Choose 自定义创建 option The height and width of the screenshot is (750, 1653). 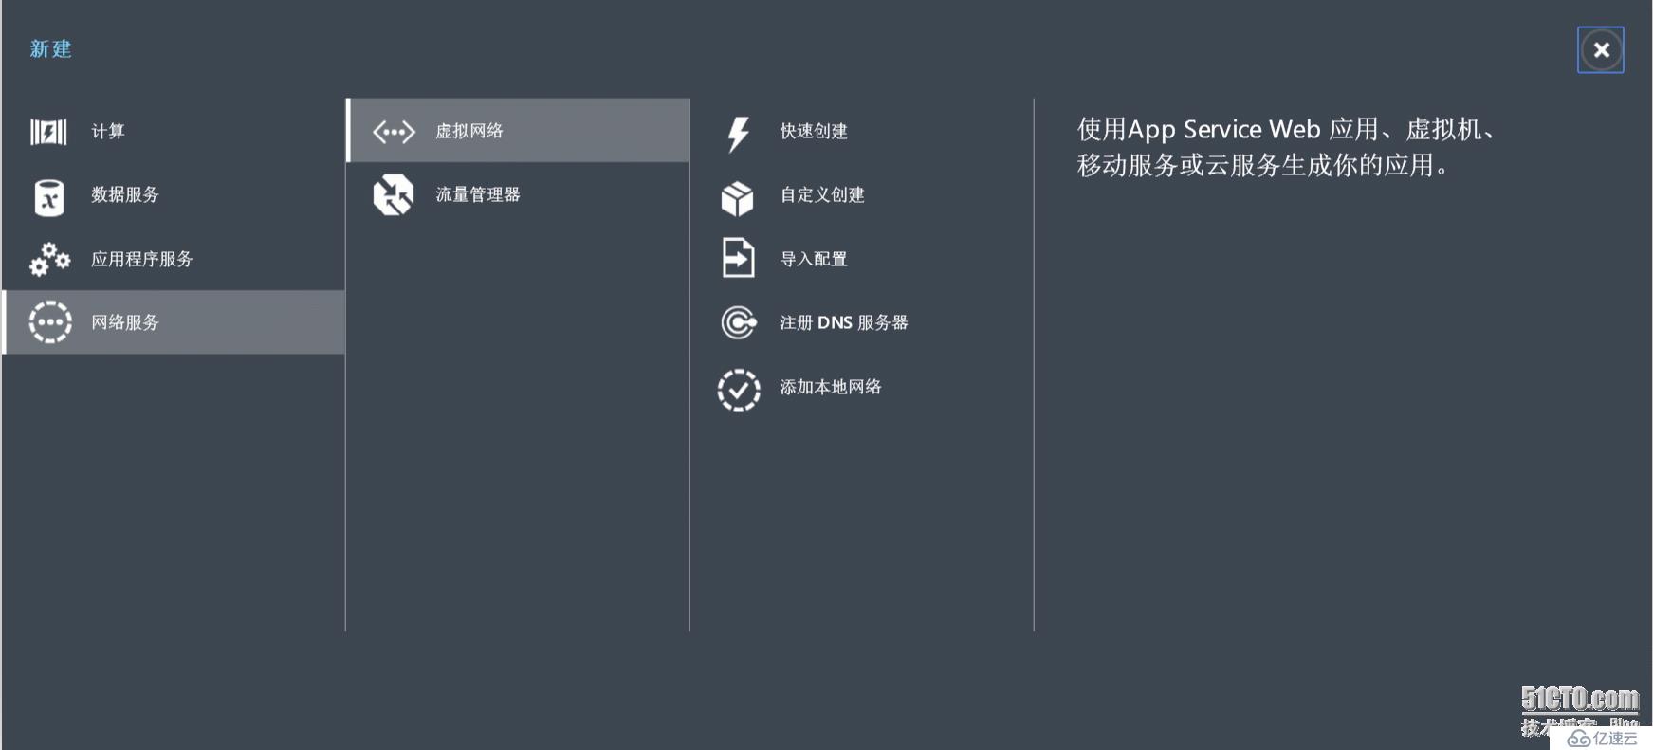(862, 194)
